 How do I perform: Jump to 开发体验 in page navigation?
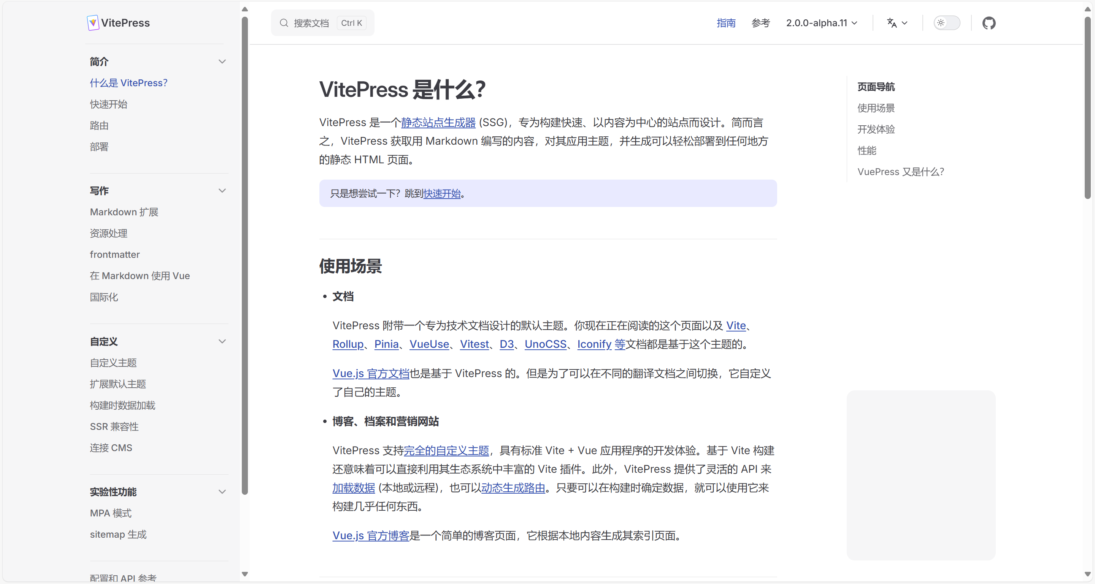[876, 129]
